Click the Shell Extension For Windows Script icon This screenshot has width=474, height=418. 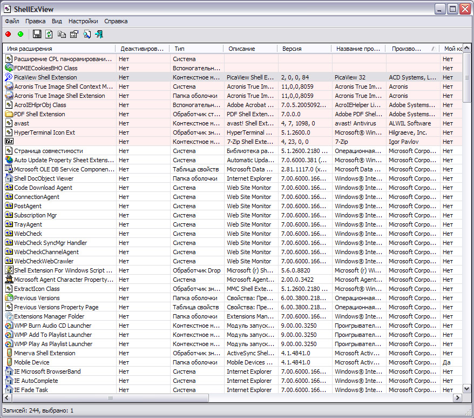click(9, 270)
